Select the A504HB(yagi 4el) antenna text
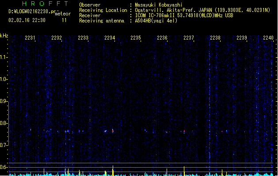 156,21
